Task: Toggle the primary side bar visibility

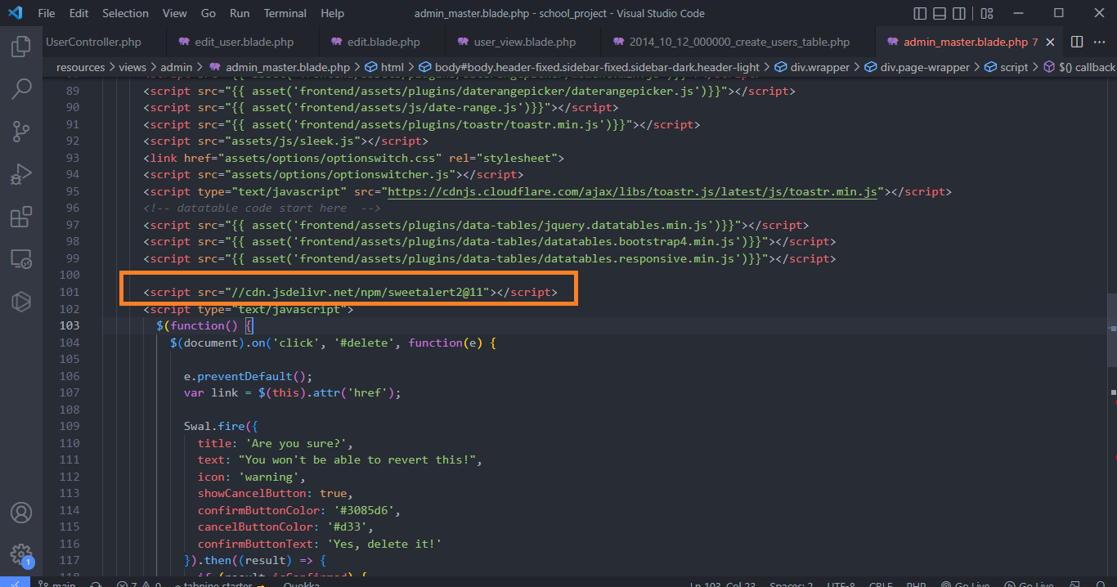Action: (921, 13)
